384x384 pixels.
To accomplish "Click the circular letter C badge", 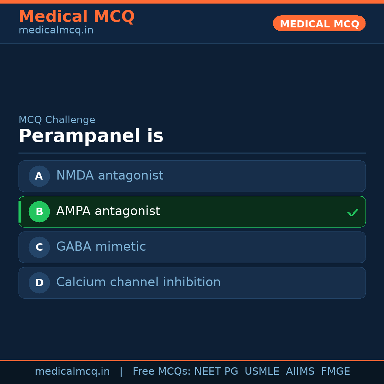I will pyautogui.click(x=39, y=247).
